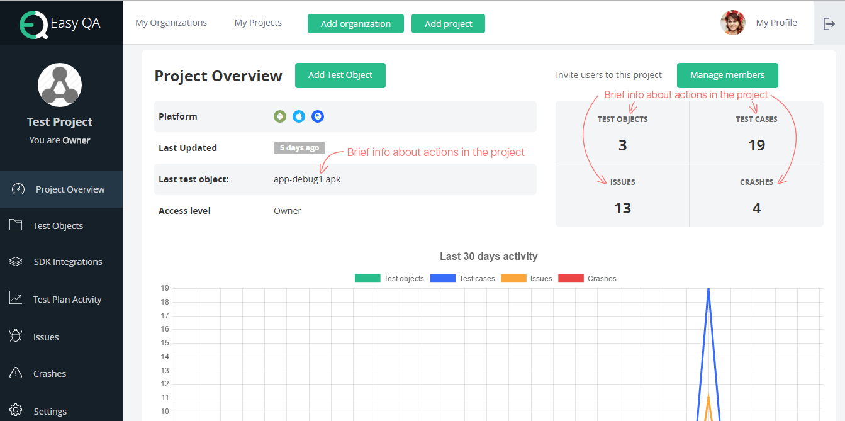The image size is (845, 421).
Task: Click the Project Overview gauge icon
Action: pyautogui.click(x=18, y=189)
